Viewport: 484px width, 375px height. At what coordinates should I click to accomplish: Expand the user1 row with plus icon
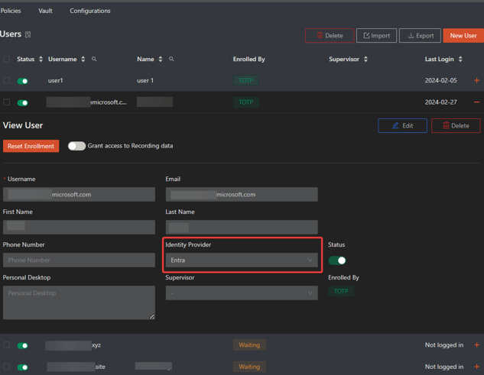pyautogui.click(x=476, y=80)
